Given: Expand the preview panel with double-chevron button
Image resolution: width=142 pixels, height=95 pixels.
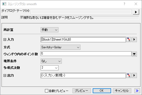Looking at the screenshot, I should tap(137, 91).
